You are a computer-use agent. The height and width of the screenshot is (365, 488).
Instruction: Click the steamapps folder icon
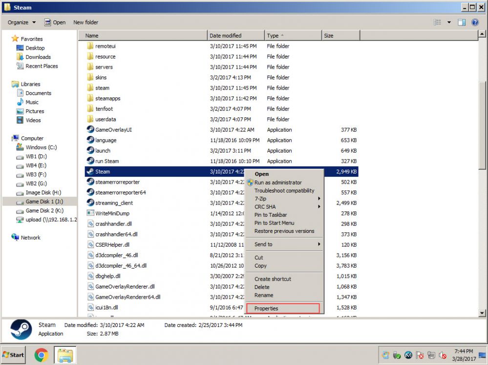pyautogui.click(x=90, y=98)
